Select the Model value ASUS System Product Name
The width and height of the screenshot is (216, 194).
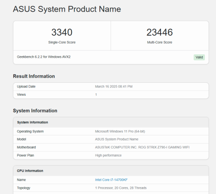click(117, 139)
